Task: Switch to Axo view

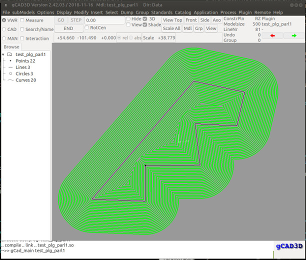Action: (216, 20)
